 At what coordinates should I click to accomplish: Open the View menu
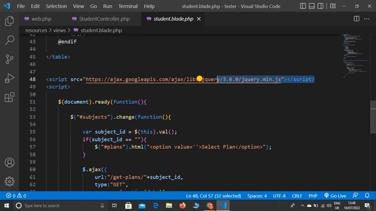pyautogui.click(x=78, y=6)
